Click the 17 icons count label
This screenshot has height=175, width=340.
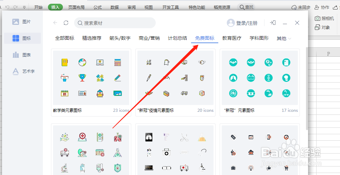tap(290, 110)
